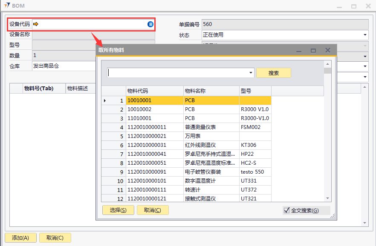Close the 取所有物料 dialog
This screenshot has width=376, height=246.
pyautogui.click(x=328, y=50)
